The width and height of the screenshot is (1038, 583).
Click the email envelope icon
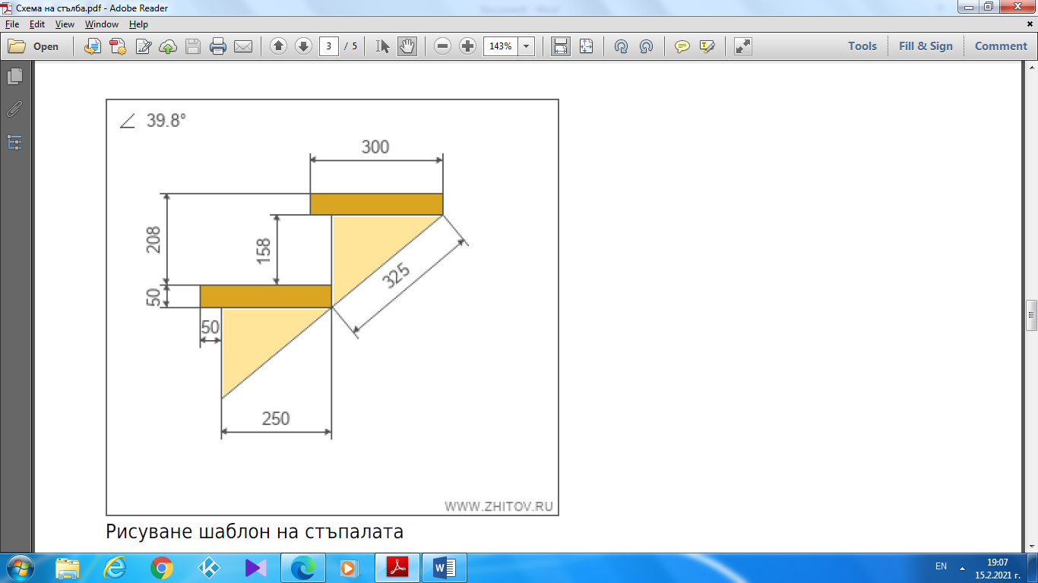tap(243, 46)
